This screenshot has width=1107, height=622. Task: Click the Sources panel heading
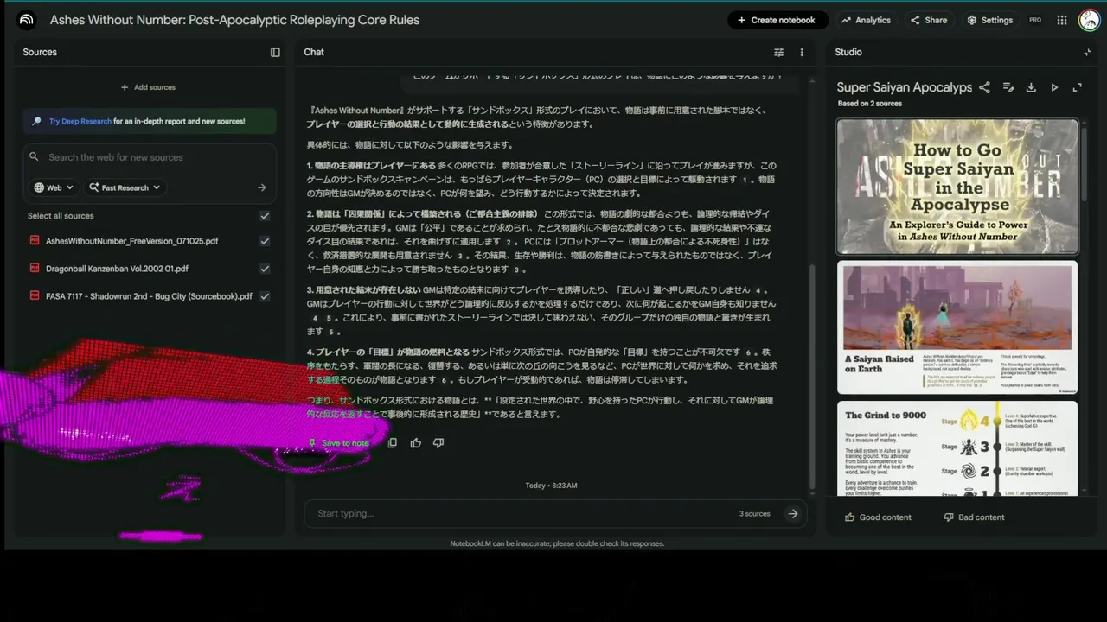tap(40, 52)
